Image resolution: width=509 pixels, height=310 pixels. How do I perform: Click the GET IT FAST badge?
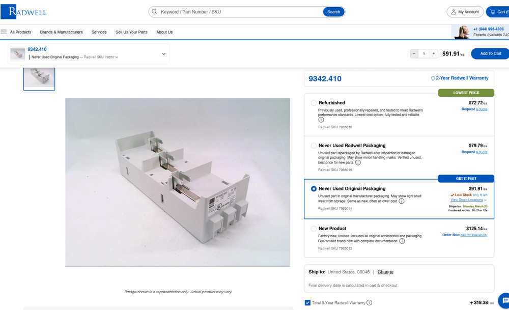click(x=466, y=179)
